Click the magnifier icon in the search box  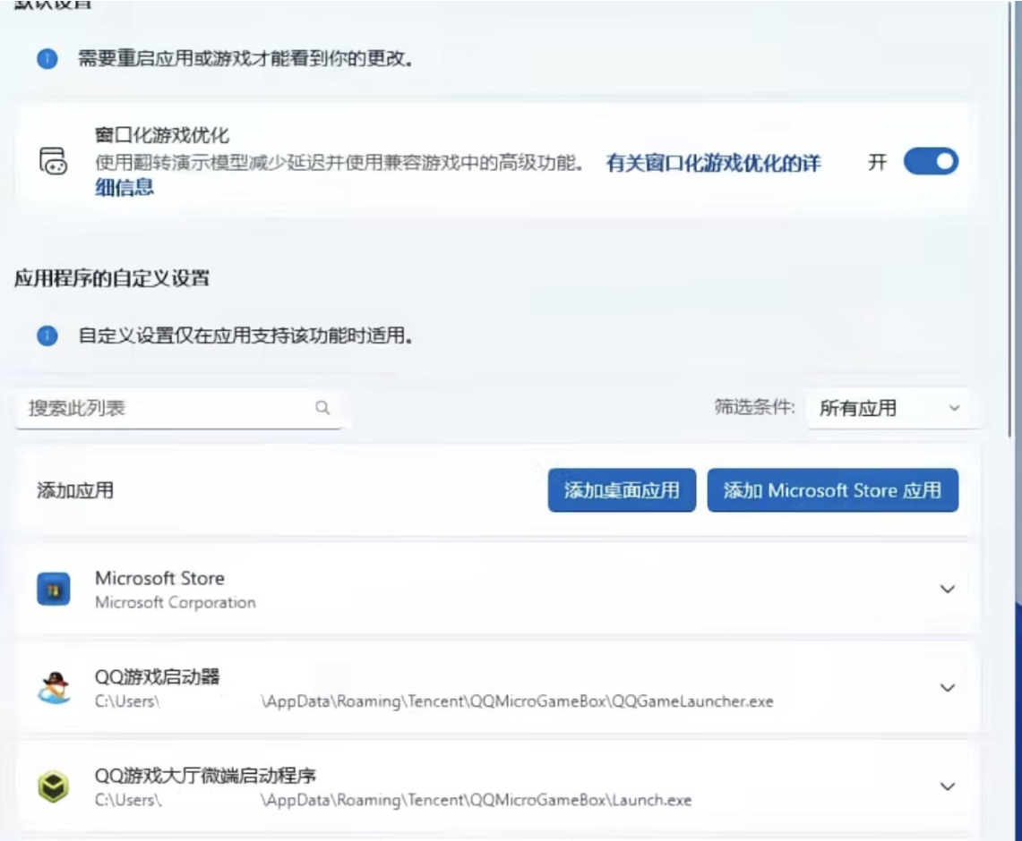tap(322, 407)
